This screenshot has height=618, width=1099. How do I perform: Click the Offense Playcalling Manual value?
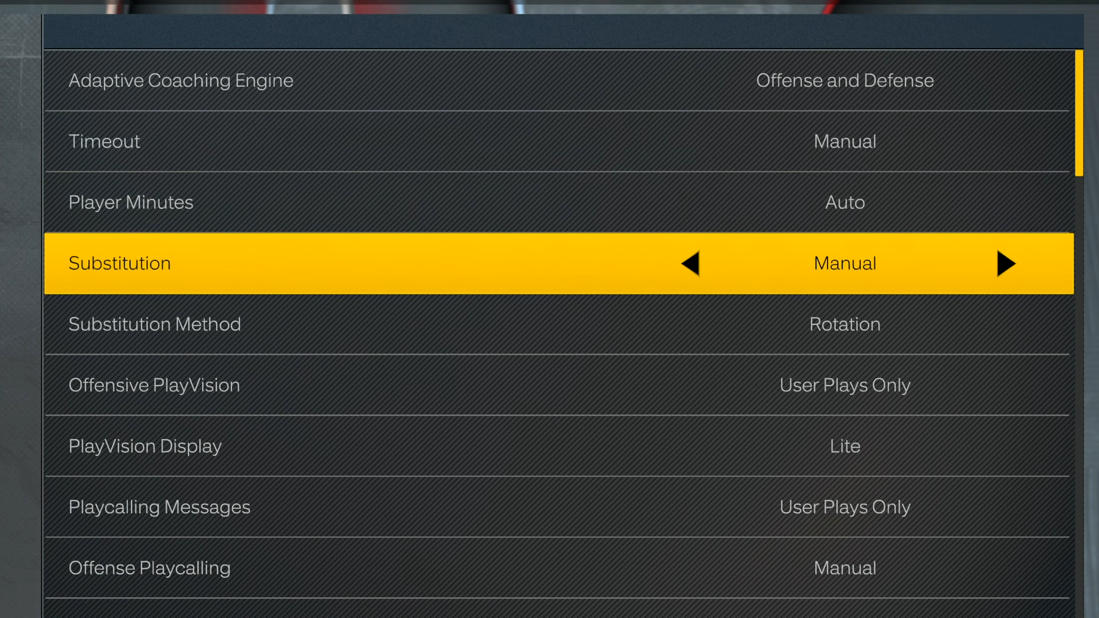click(845, 568)
